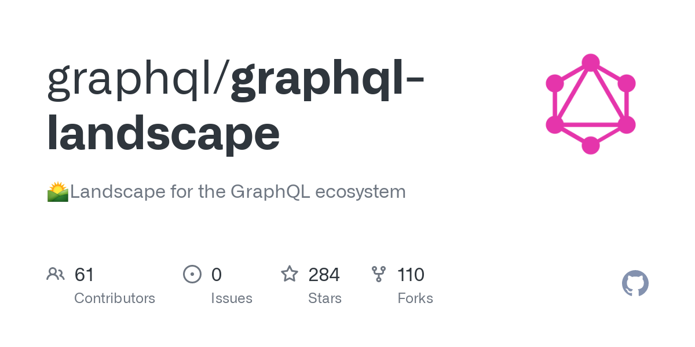The width and height of the screenshot is (695, 347).
Task: Click the 'landscape' word in title
Action: click(x=163, y=134)
